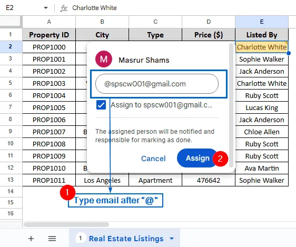Select the Charlotte White cell in row 2
This screenshot has width=296, height=247.
[262, 47]
